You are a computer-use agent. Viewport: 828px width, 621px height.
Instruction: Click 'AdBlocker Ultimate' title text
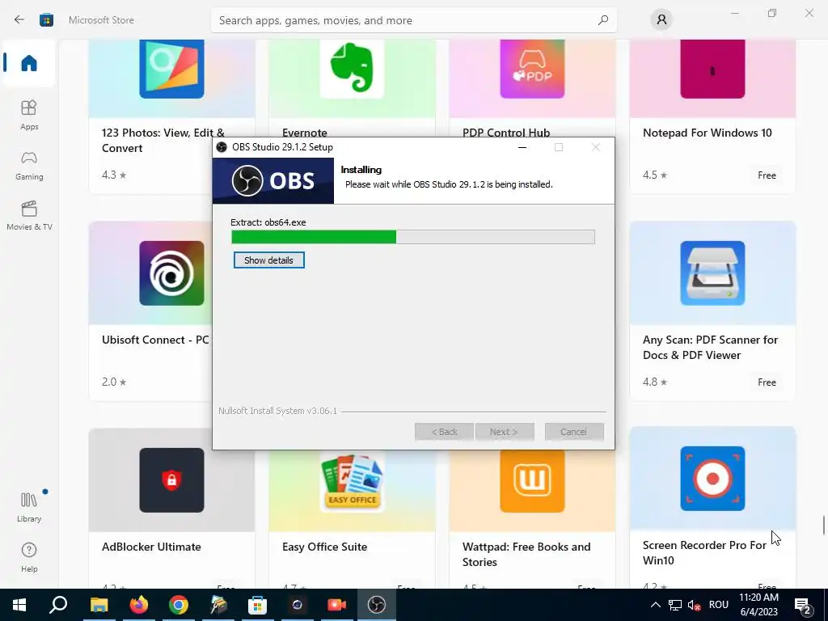click(151, 547)
